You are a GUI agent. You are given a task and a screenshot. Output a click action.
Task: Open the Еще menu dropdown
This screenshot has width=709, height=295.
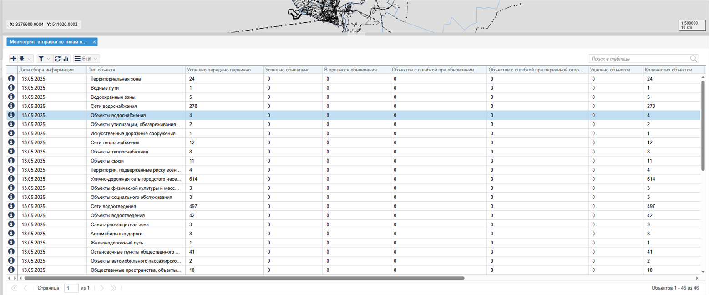86,59
